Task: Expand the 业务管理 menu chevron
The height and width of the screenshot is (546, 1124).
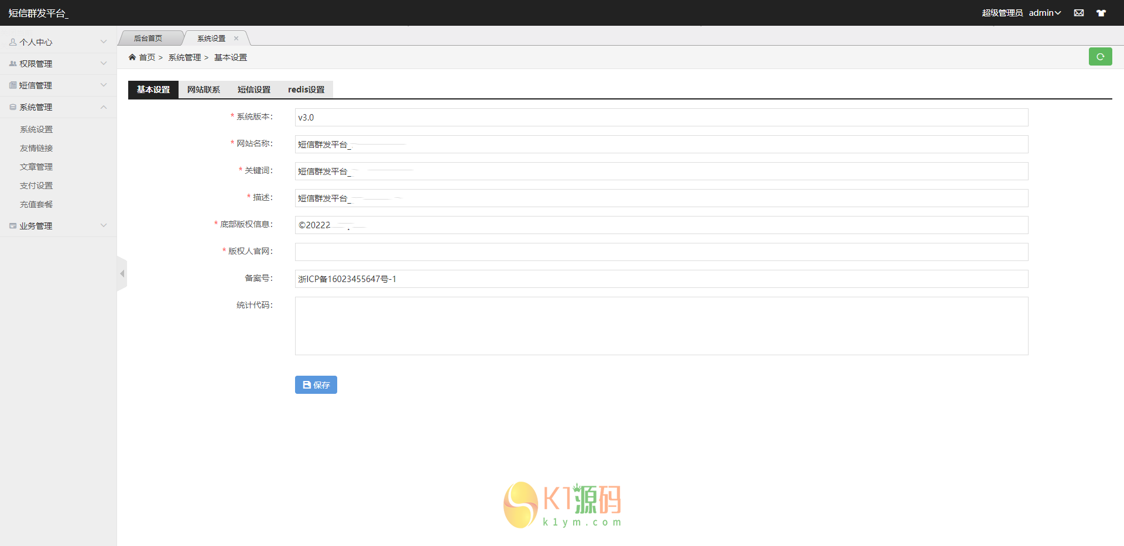Action: point(104,226)
